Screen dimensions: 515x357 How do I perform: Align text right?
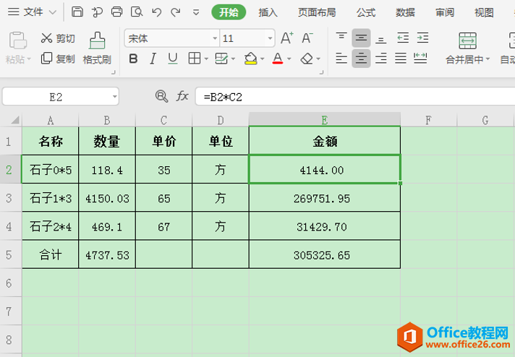(380, 59)
